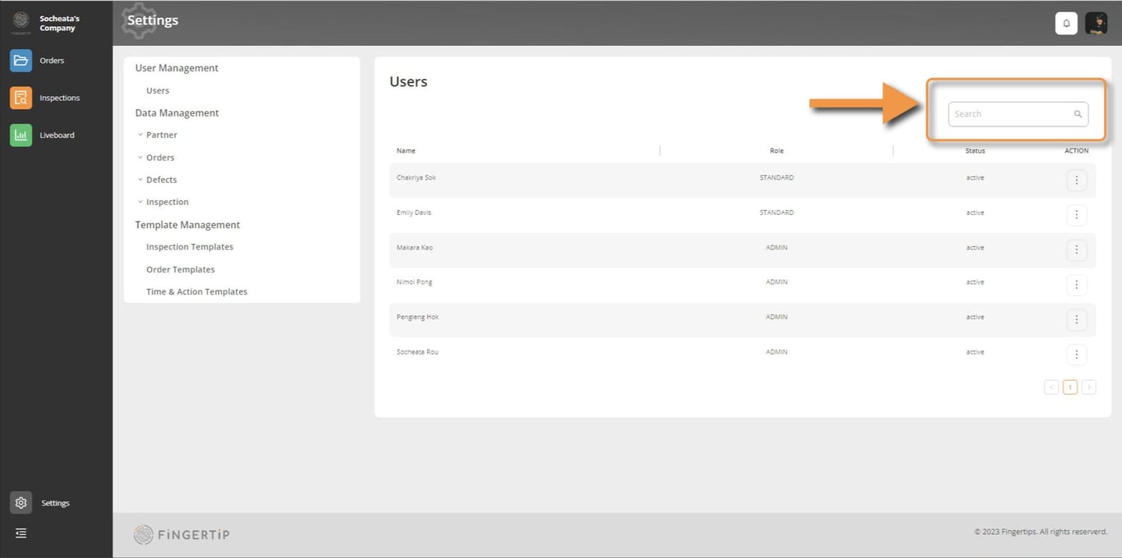Sort by the Role column header
The width and height of the screenshot is (1122, 558).
(777, 151)
